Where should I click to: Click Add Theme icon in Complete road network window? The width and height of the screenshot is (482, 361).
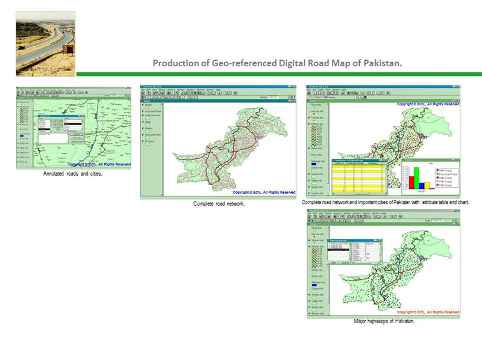click(x=149, y=93)
